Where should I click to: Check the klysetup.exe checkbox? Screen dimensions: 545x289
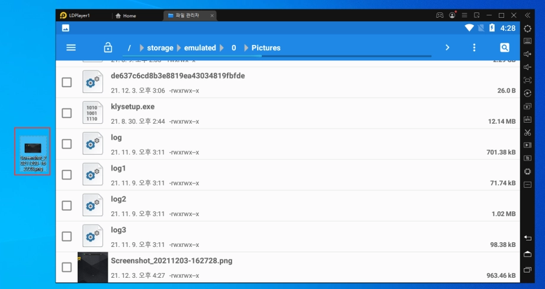click(x=67, y=113)
